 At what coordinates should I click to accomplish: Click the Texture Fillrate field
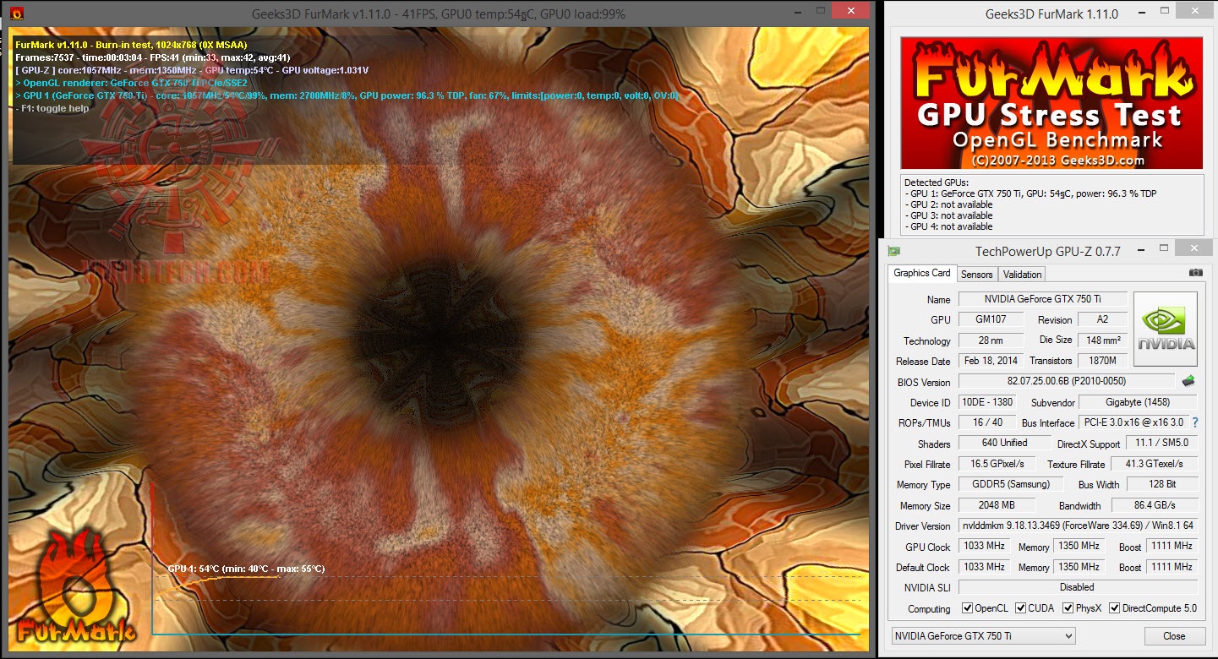point(1155,464)
